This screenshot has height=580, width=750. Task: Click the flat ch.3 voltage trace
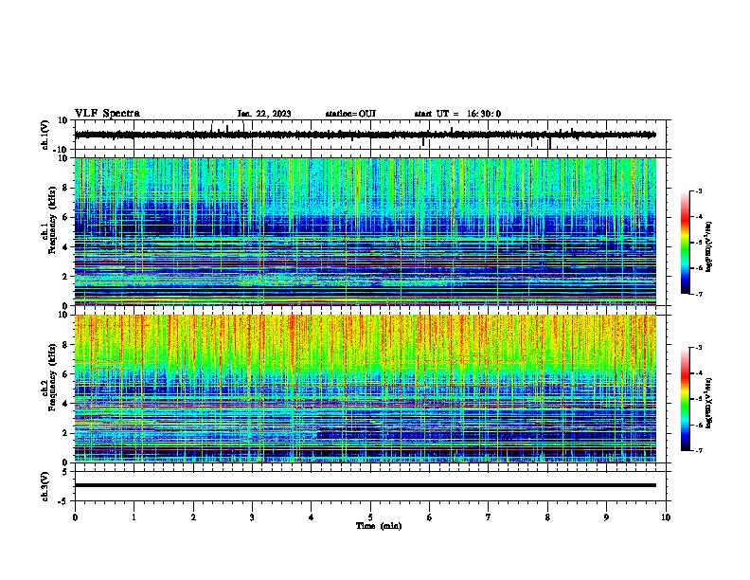pos(365,485)
